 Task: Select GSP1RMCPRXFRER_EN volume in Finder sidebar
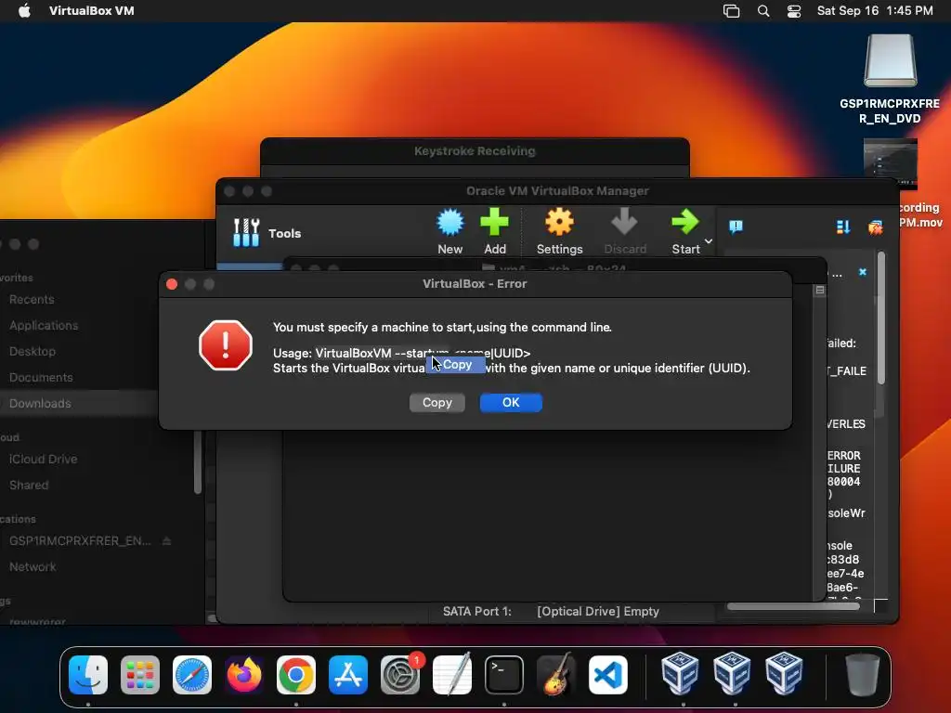80,541
